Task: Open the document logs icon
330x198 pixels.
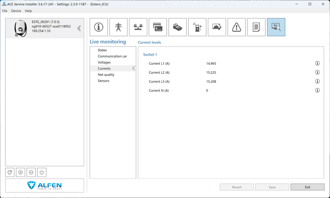Action: click(256, 27)
